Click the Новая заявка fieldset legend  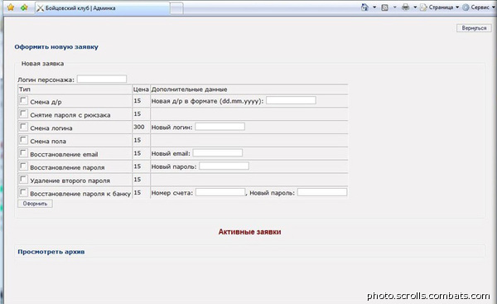(42, 64)
